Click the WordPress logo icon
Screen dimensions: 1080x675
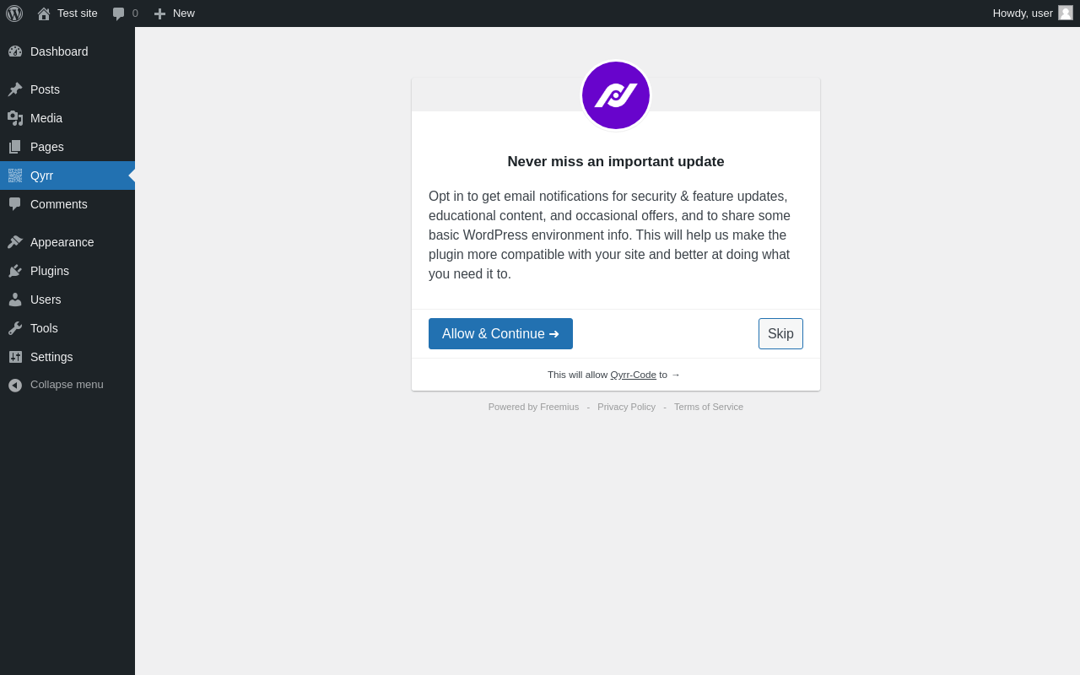pyautogui.click(x=14, y=13)
